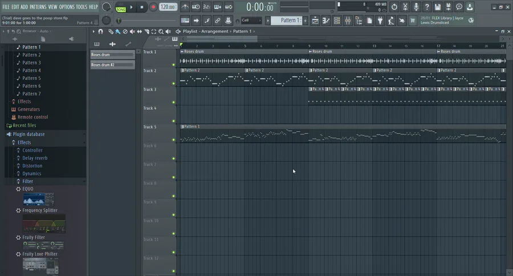Viewport: 513px width, 276px height.
Task: Toggle overdub recording with the keyboard-plus icon
Action: tap(218, 7)
